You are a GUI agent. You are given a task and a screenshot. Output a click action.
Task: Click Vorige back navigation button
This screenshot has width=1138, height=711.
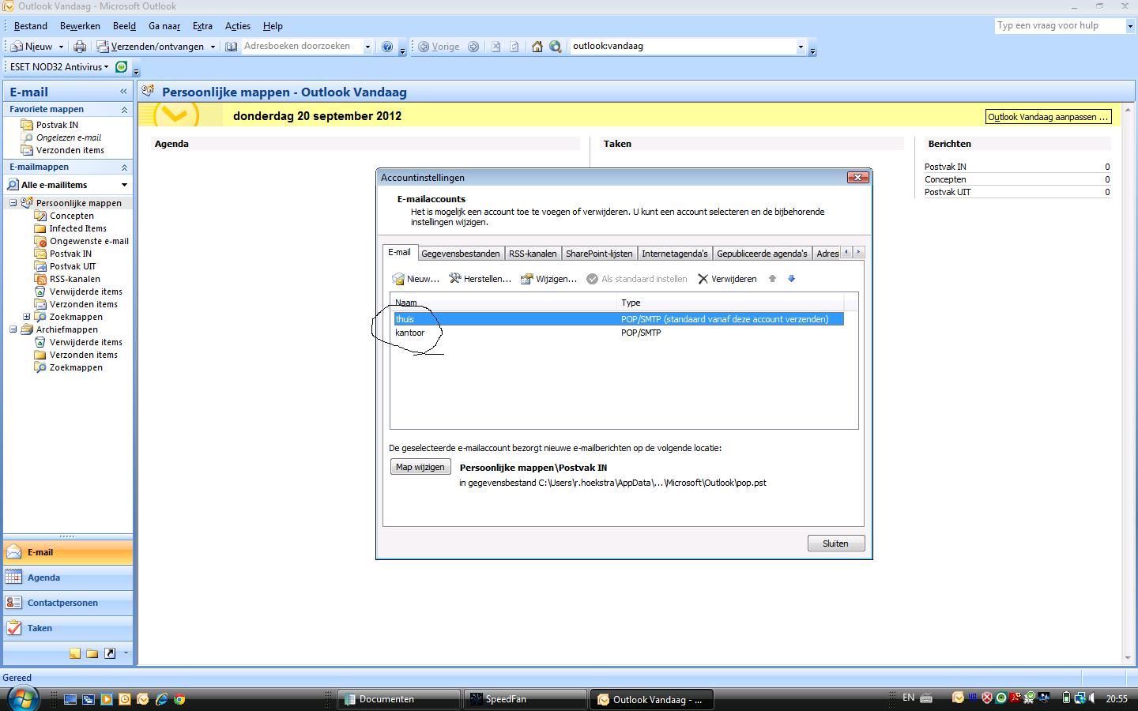pyautogui.click(x=439, y=47)
